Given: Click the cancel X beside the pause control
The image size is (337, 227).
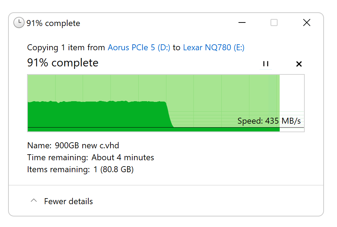Looking at the screenshot, I should [x=299, y=64].
